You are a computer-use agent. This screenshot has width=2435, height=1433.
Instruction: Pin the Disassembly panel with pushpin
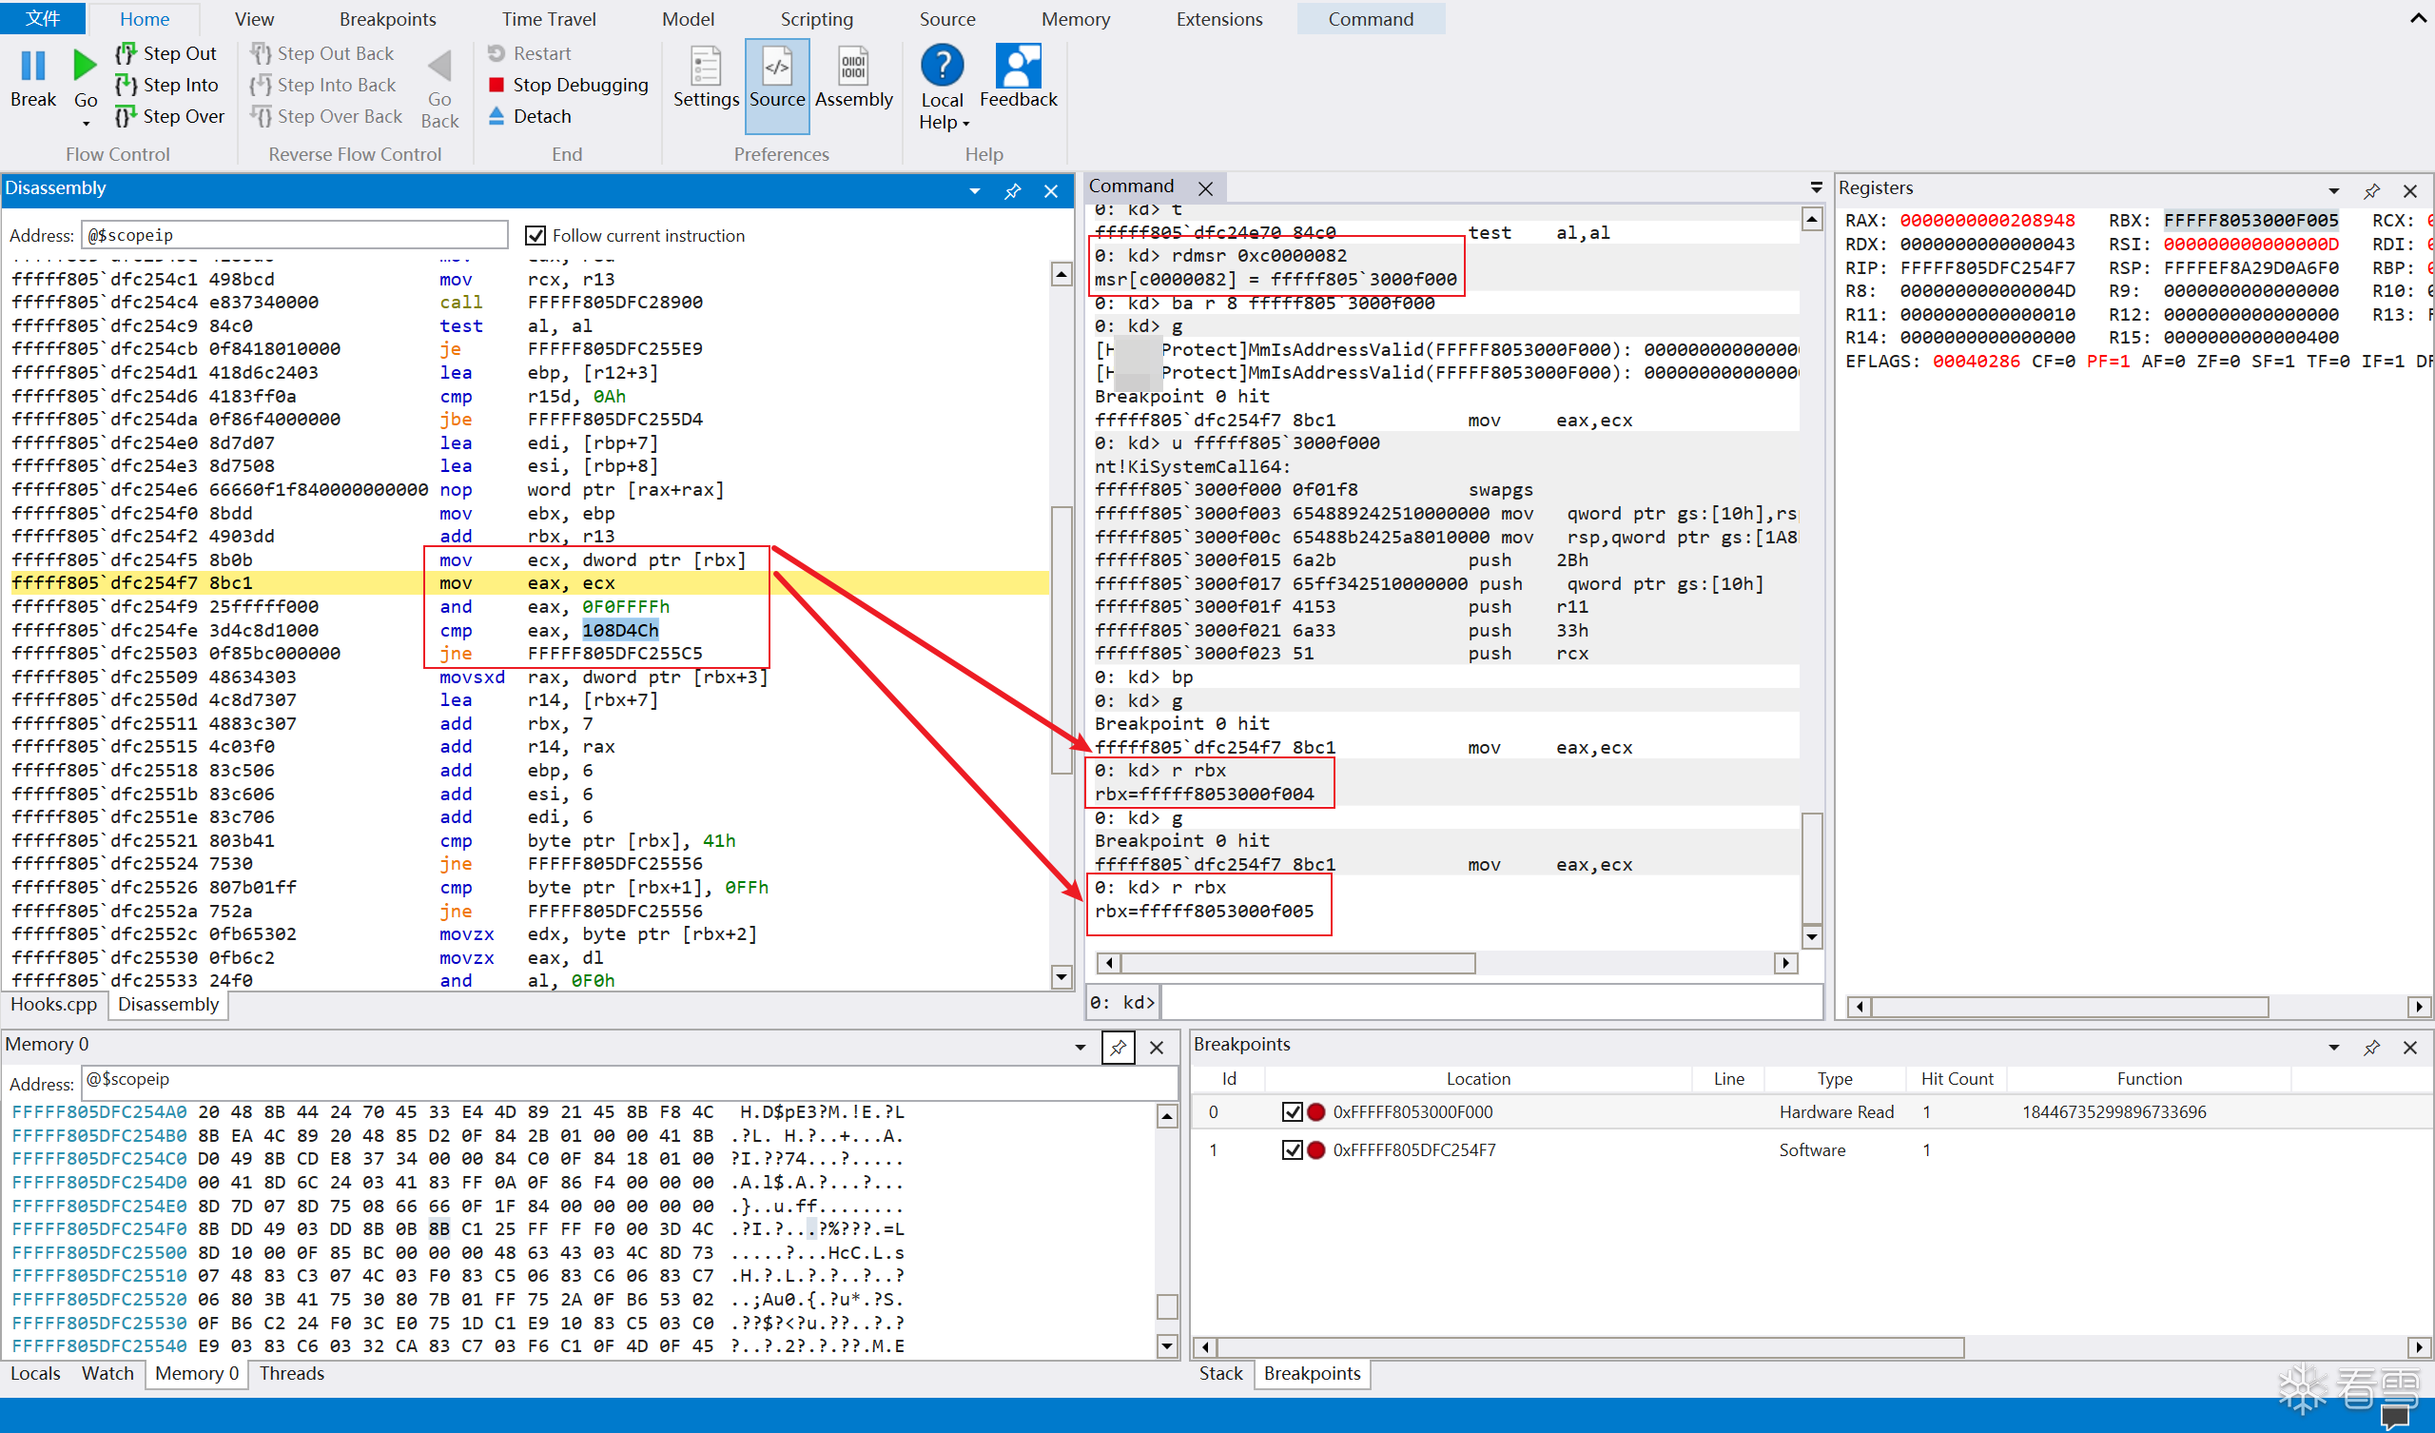(1012, 191)
